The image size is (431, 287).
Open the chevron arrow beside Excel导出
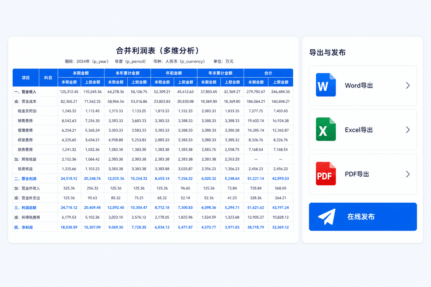pyautogui.click(x=408, y=130)
